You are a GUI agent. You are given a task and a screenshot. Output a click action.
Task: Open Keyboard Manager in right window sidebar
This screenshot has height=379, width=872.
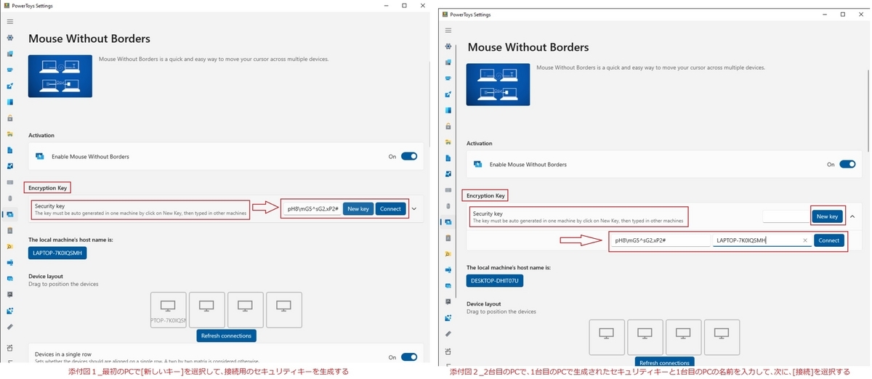point(448,189)
